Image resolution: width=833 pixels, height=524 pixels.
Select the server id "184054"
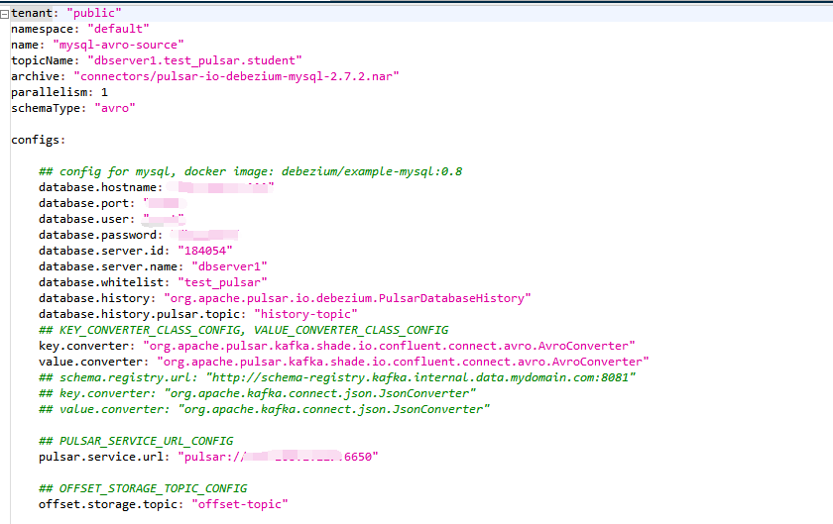coord(205,251)
